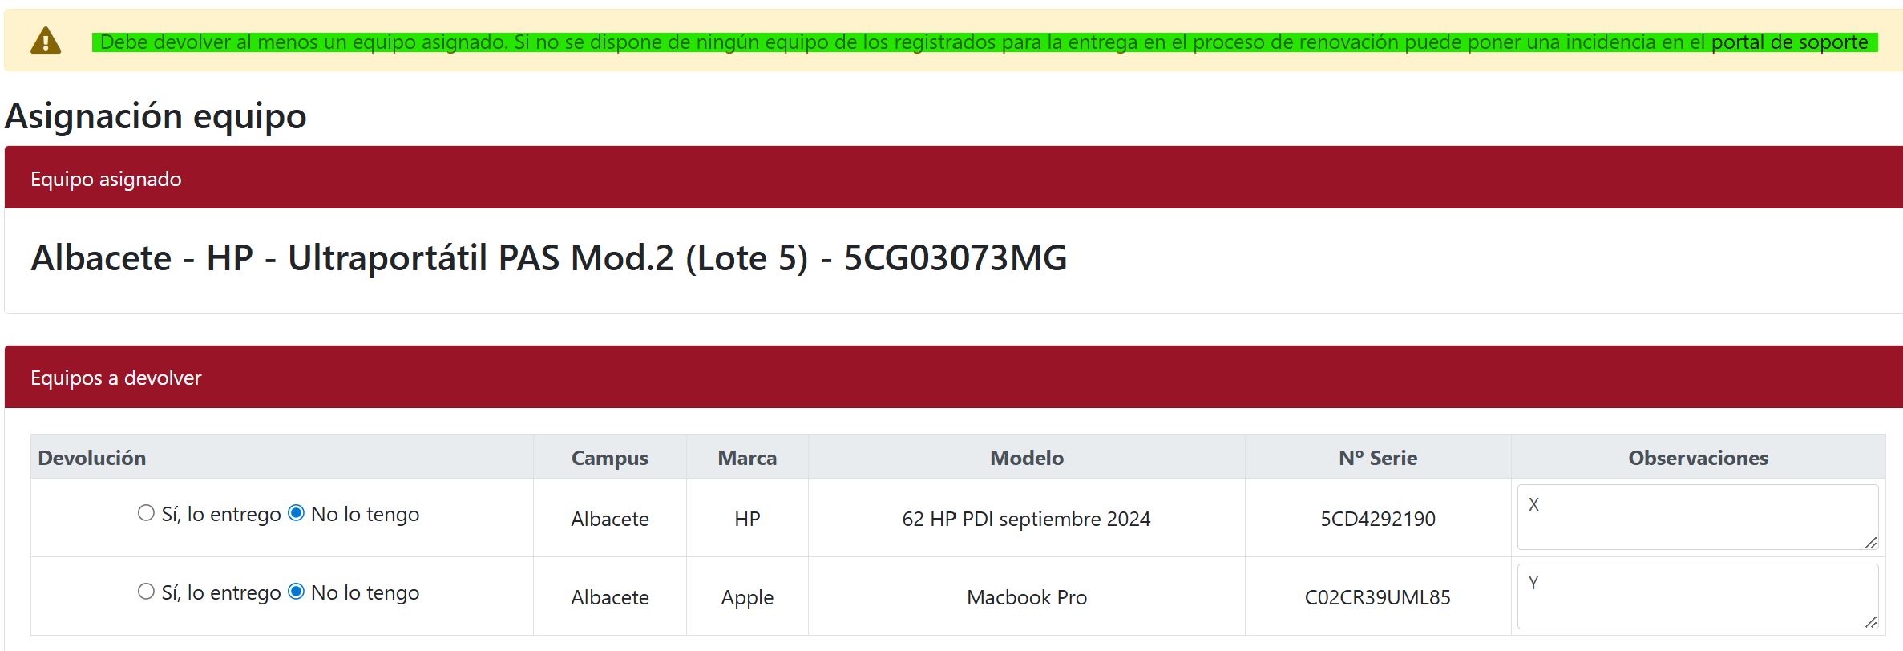Click serial number C02CR39UML85 cell

[x=1377, y=597]
